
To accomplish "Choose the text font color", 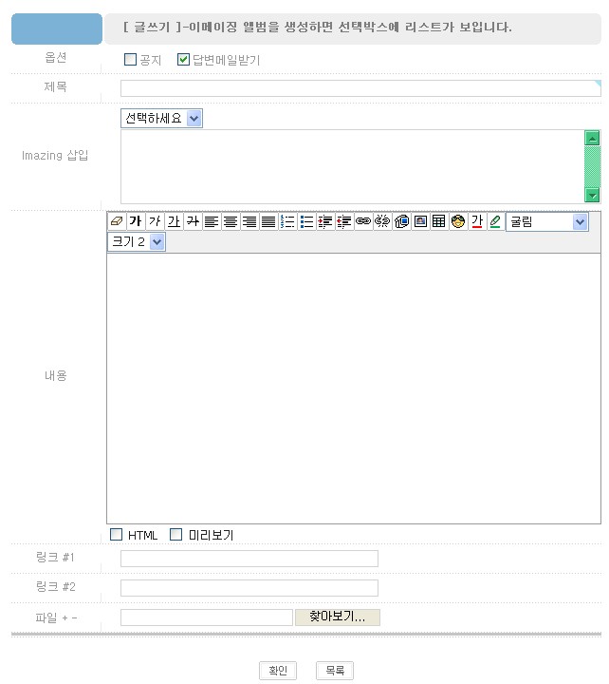I will [477, 221].
